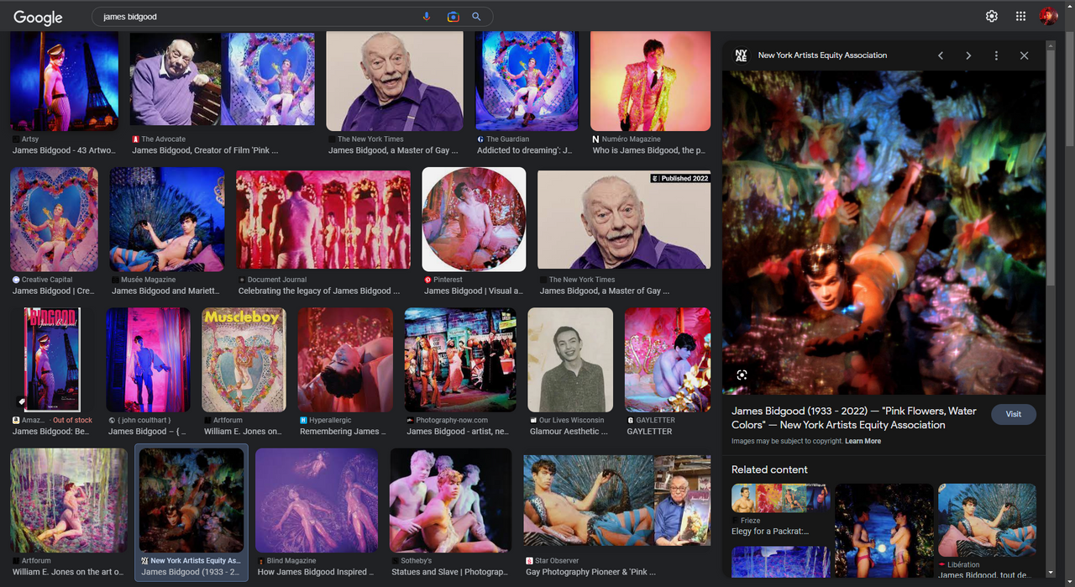
Task: Click 'Who is James Bidgood' title
Action: point(648,150)
